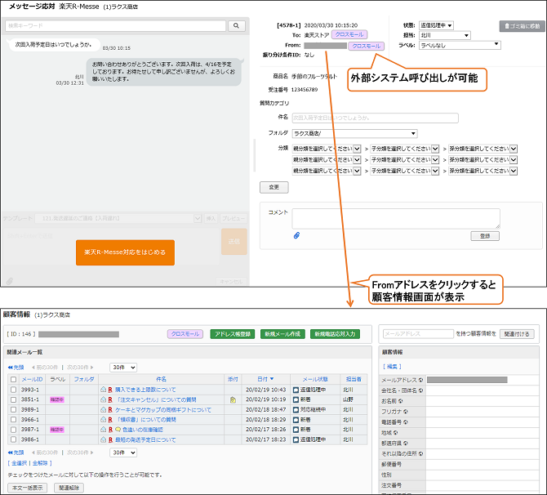Click the small icon next to メールアドレス label

[420, 380]
